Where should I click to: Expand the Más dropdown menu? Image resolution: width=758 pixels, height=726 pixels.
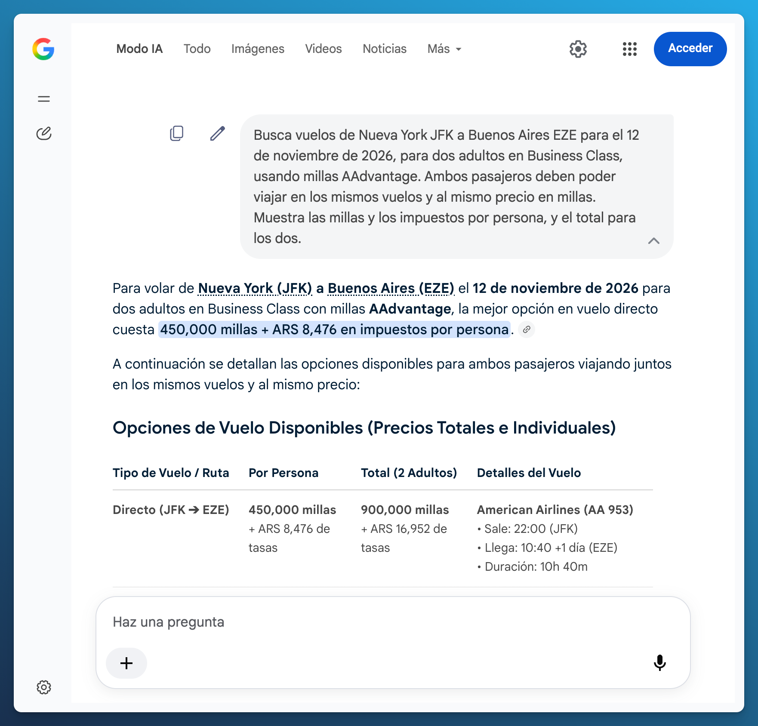tap(444, 49)
